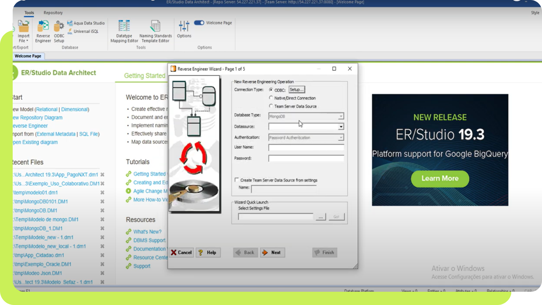Click the User Name field
This screenshot has width=542, height=305.
[306, 147]
